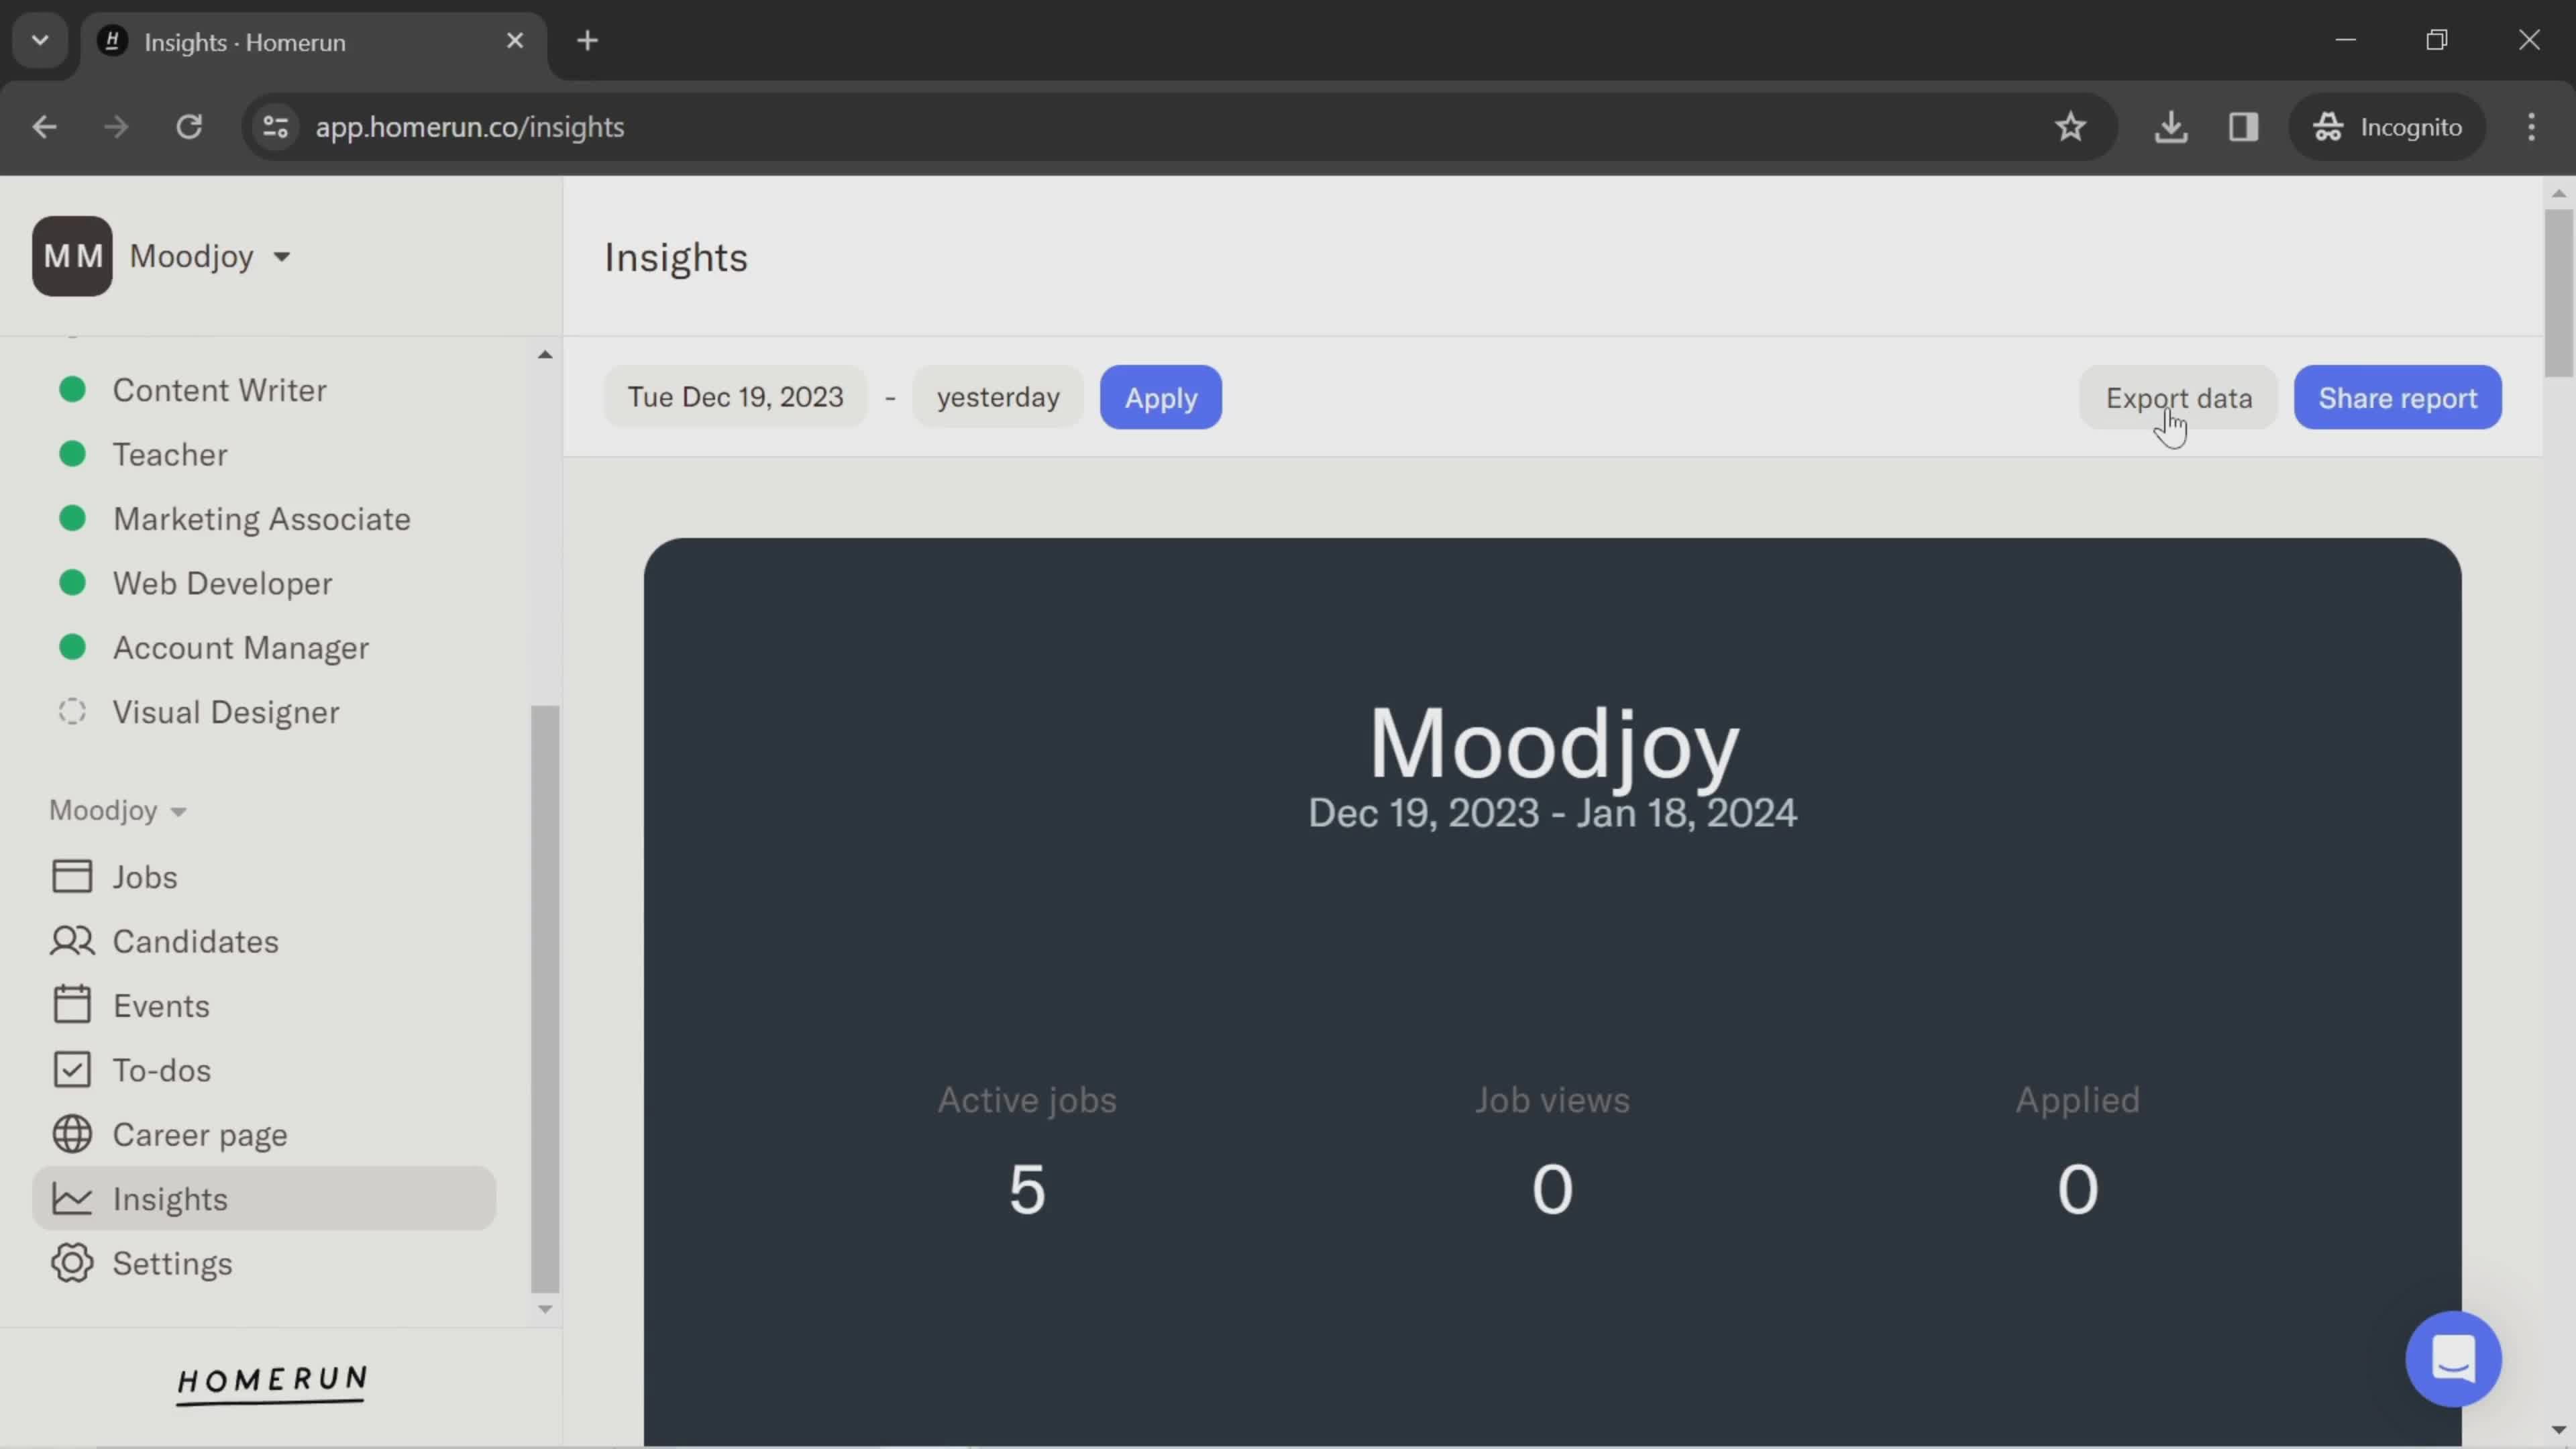Click the Homerun logo at bottom
The width and height of the screenshot is (2576, 1449).
coord(271,1383)
